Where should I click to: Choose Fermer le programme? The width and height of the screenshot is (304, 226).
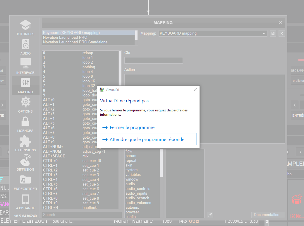(148, 128)
